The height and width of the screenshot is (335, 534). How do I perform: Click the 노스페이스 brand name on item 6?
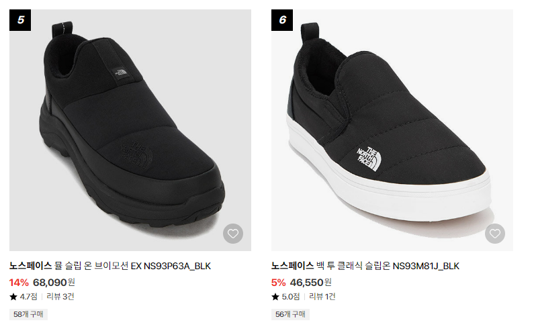(292, 266)
